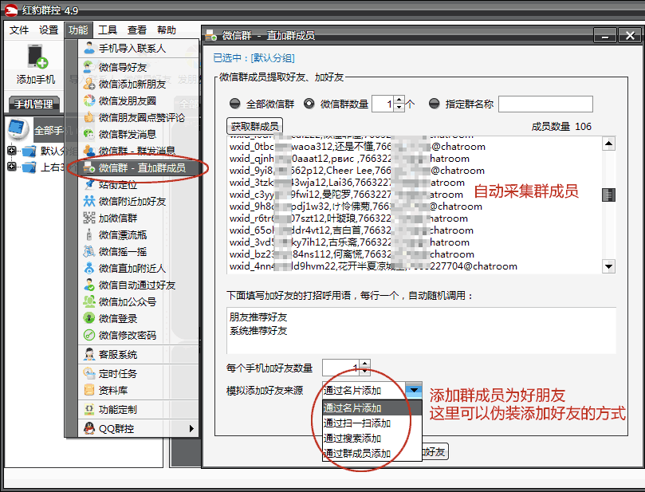Choose 微信群 - 群发消息 entry
Image resolution: width=645 pixels, height=492 pixels.
(x=138, y=151)
